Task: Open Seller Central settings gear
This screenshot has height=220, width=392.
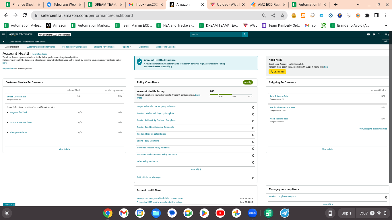Action: pos(374,34)
